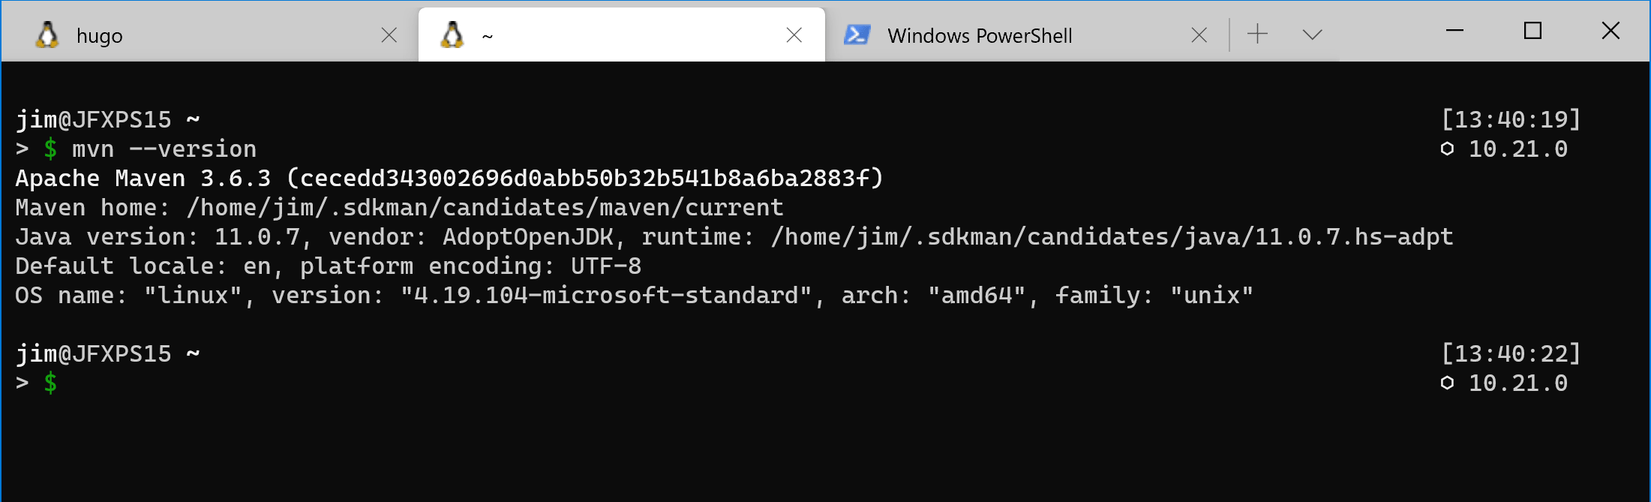The height and width of the screenshot is (502, 1651).
Task: Click the Tux penguin icon on the active ~ tab
Action: click(453, 34)
